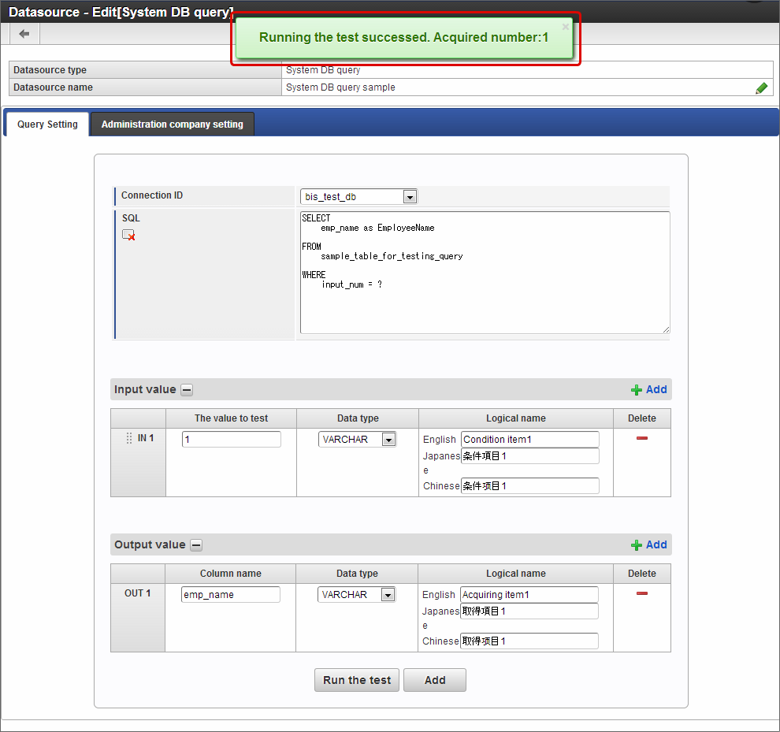Image resolution: width=780 pixels, height=732 pixels.
Task: Edit the Acquiring item1 English name
Action: (529, 595)
